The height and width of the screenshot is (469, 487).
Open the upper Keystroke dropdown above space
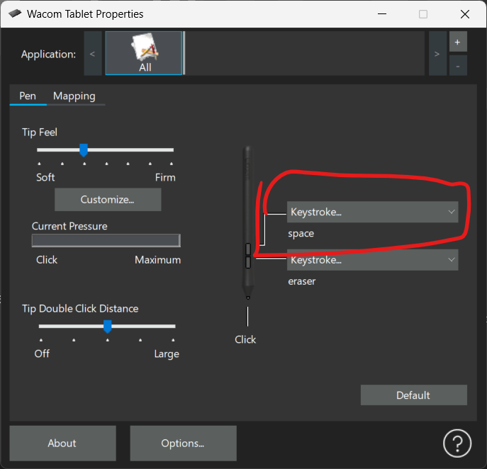[372, 212]
